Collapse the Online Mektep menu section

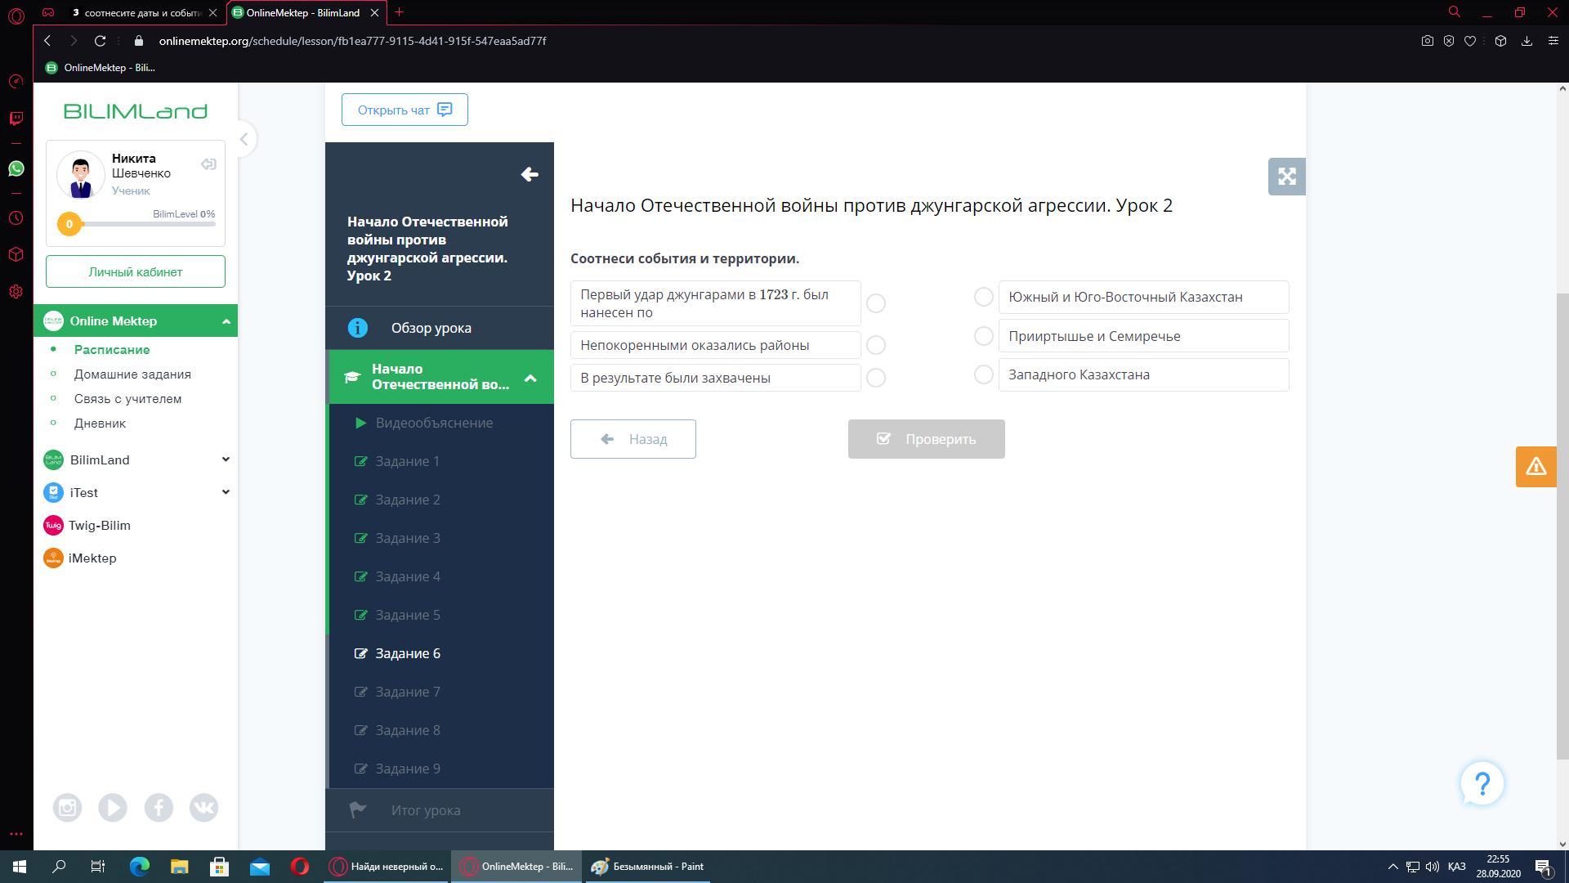[226, 321]
